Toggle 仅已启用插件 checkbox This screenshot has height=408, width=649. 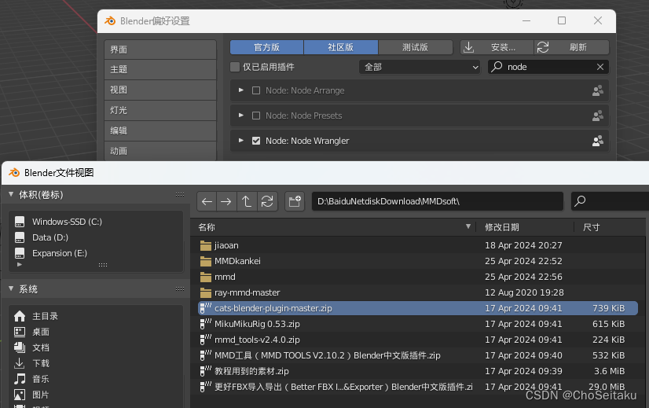(x=235, y=67)
